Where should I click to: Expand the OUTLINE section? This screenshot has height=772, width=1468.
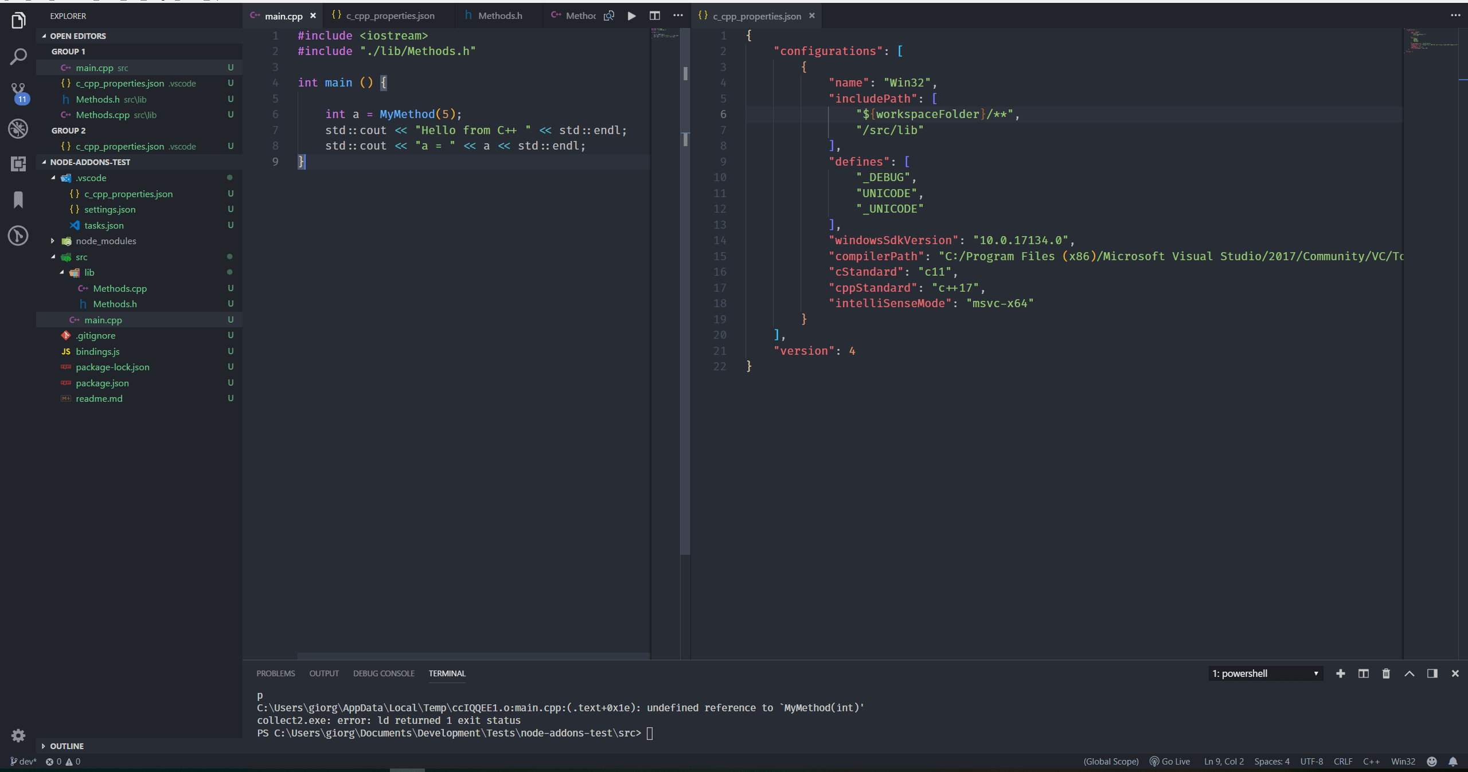[x=67, y=746]
